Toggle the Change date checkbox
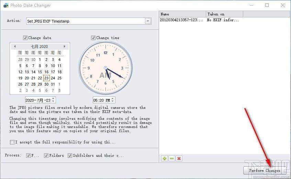 click(x=25, y=38)
